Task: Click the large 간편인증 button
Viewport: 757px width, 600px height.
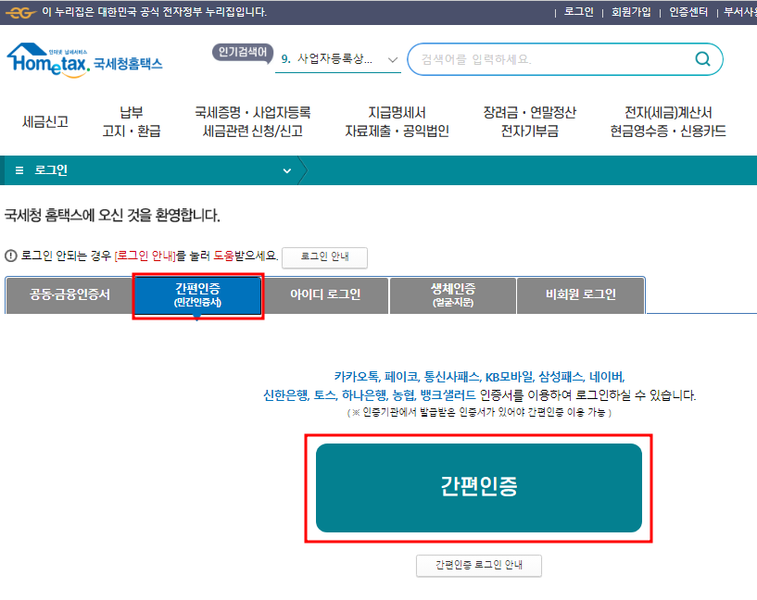Action: (479, 488)
